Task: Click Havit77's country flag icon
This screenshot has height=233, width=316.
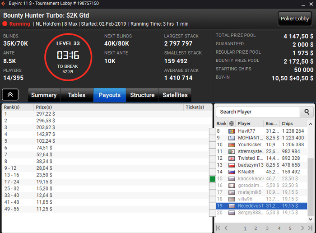Action: click(x=232, y=131)
